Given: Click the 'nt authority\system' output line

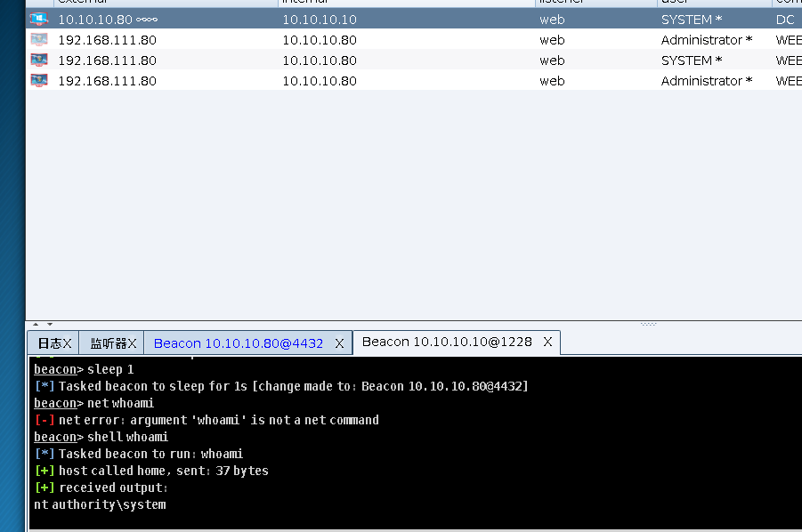Looking at the screenshot, I should (100, 504).
